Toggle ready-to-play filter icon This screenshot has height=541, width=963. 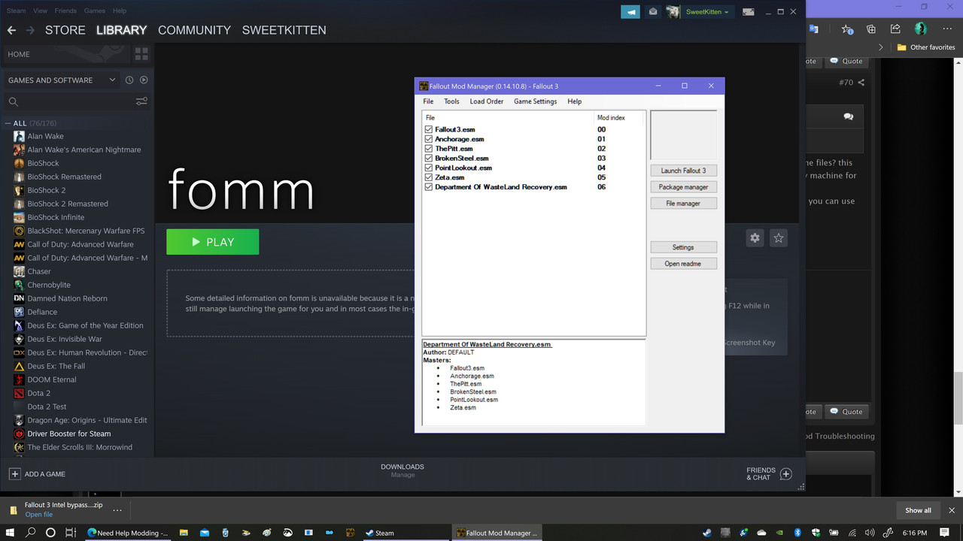[144, 80]
